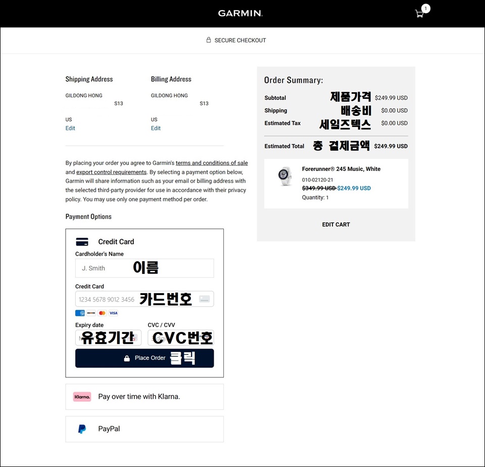Click the American Express card logo
Screen dimensions: 485x467
point(80,313)
